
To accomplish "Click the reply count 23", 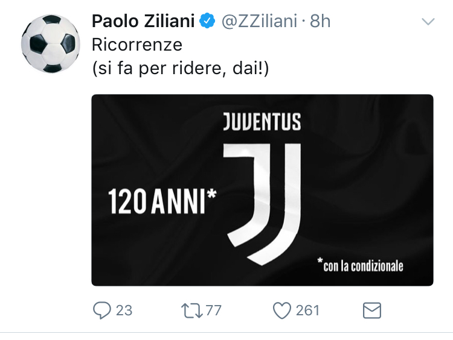I will click(x=124, y=310).
